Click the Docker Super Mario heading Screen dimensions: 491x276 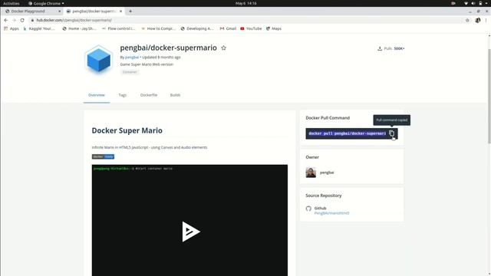coord(127,130)
